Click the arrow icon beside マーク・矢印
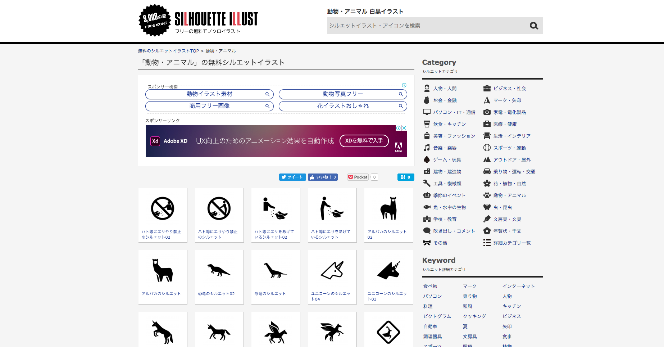 tap(487, 100)
